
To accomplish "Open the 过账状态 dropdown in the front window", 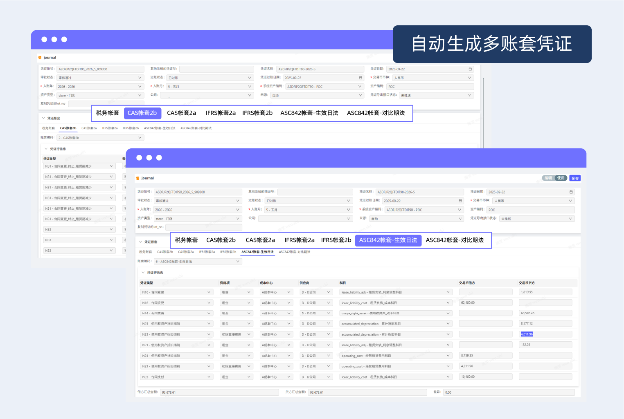I will pyautogui.click(x=309, y=201).
